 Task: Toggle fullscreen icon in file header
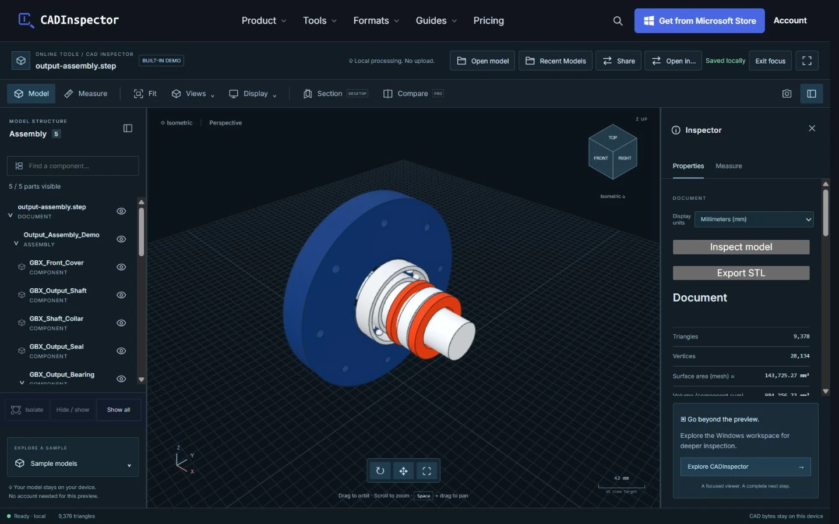(x=807, y=61)
